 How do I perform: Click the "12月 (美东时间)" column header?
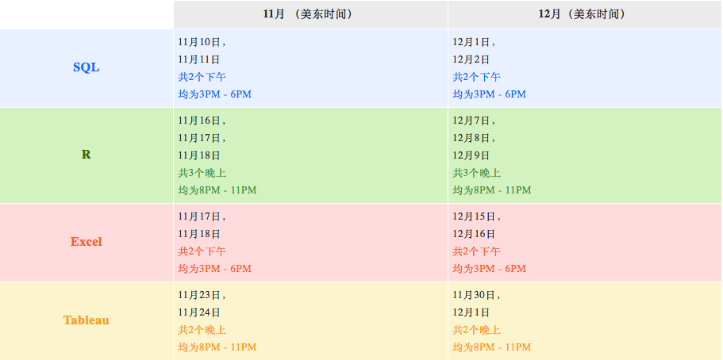coord(585,15)
